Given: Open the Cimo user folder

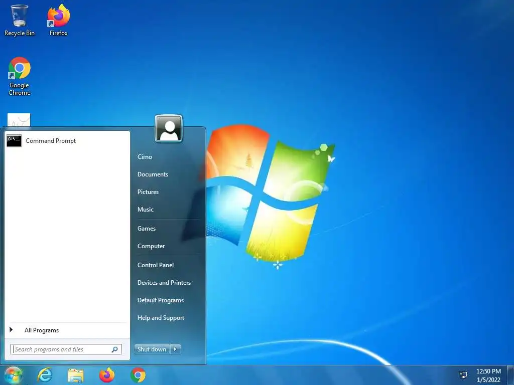Looking at the screenshot, I should (x=145, y=157).
